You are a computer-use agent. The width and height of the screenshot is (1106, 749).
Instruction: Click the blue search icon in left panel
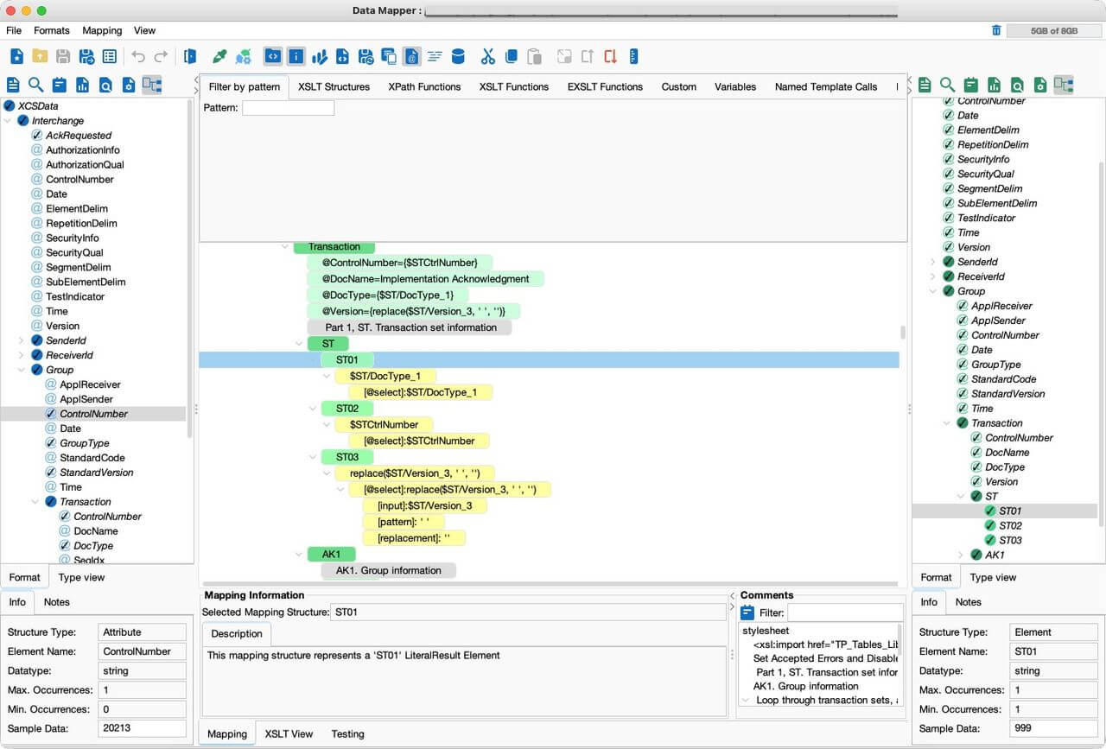click(x=35, y=85)
